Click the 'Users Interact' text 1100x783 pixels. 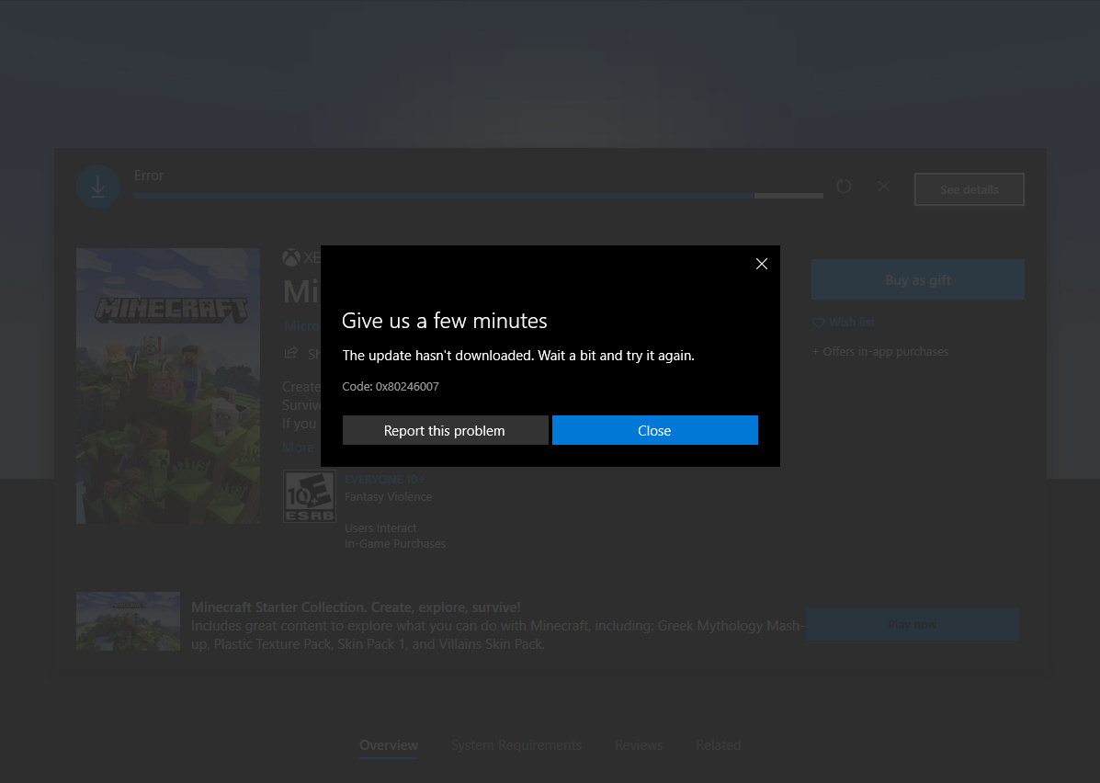[380, 528]
